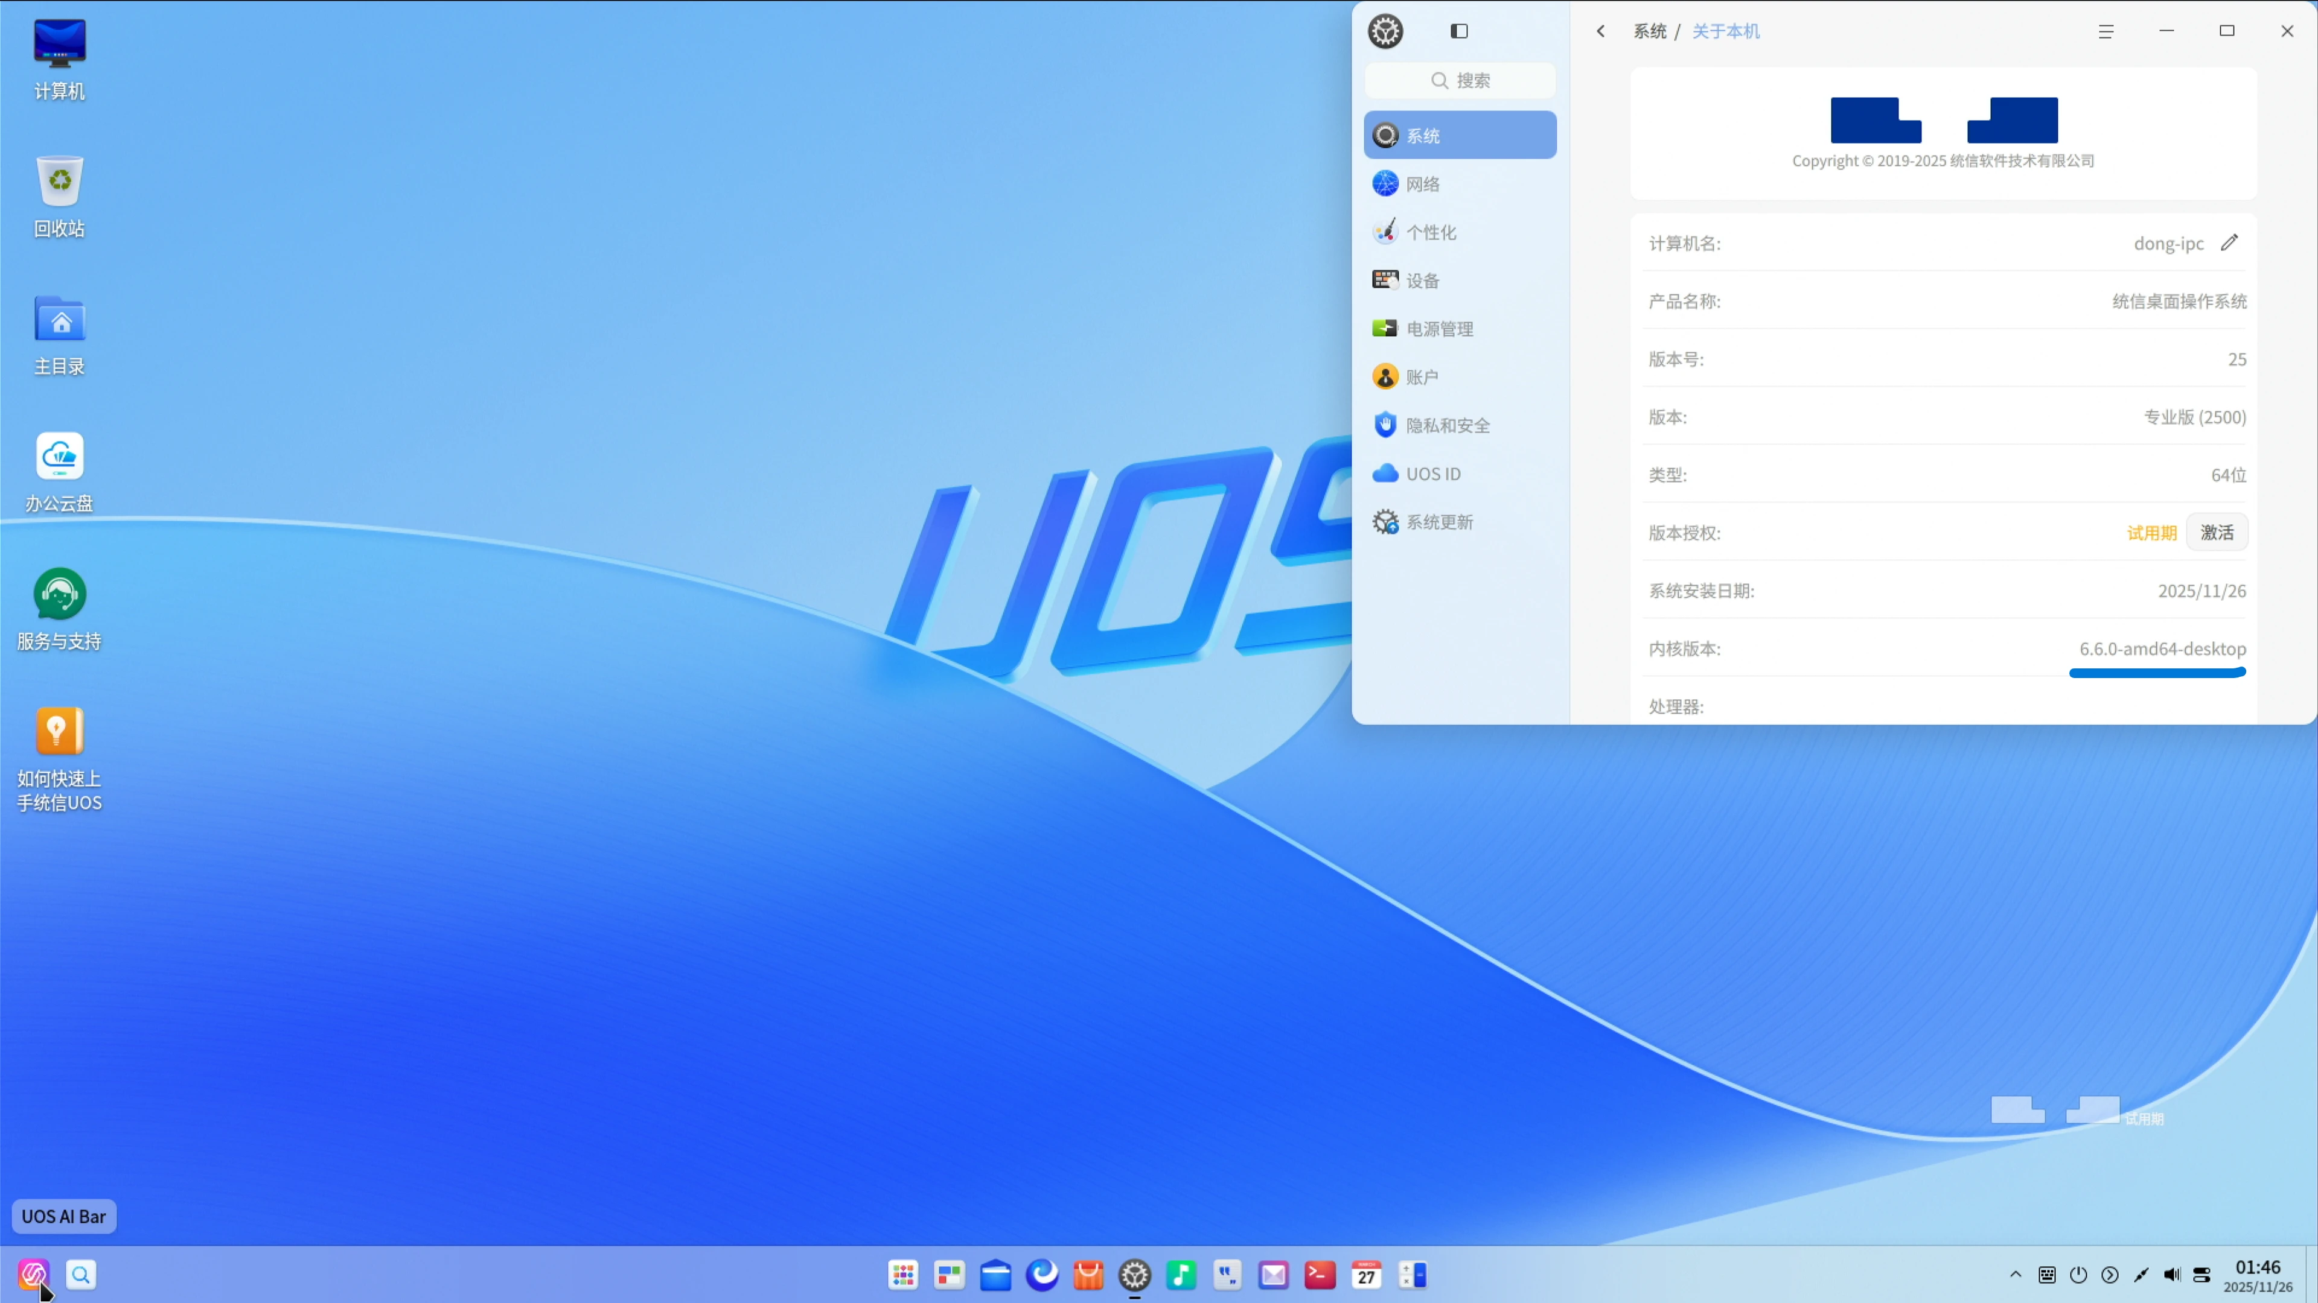
Task: Open the 办公云盘 desktop icon
Action: [x=59, y=472]
